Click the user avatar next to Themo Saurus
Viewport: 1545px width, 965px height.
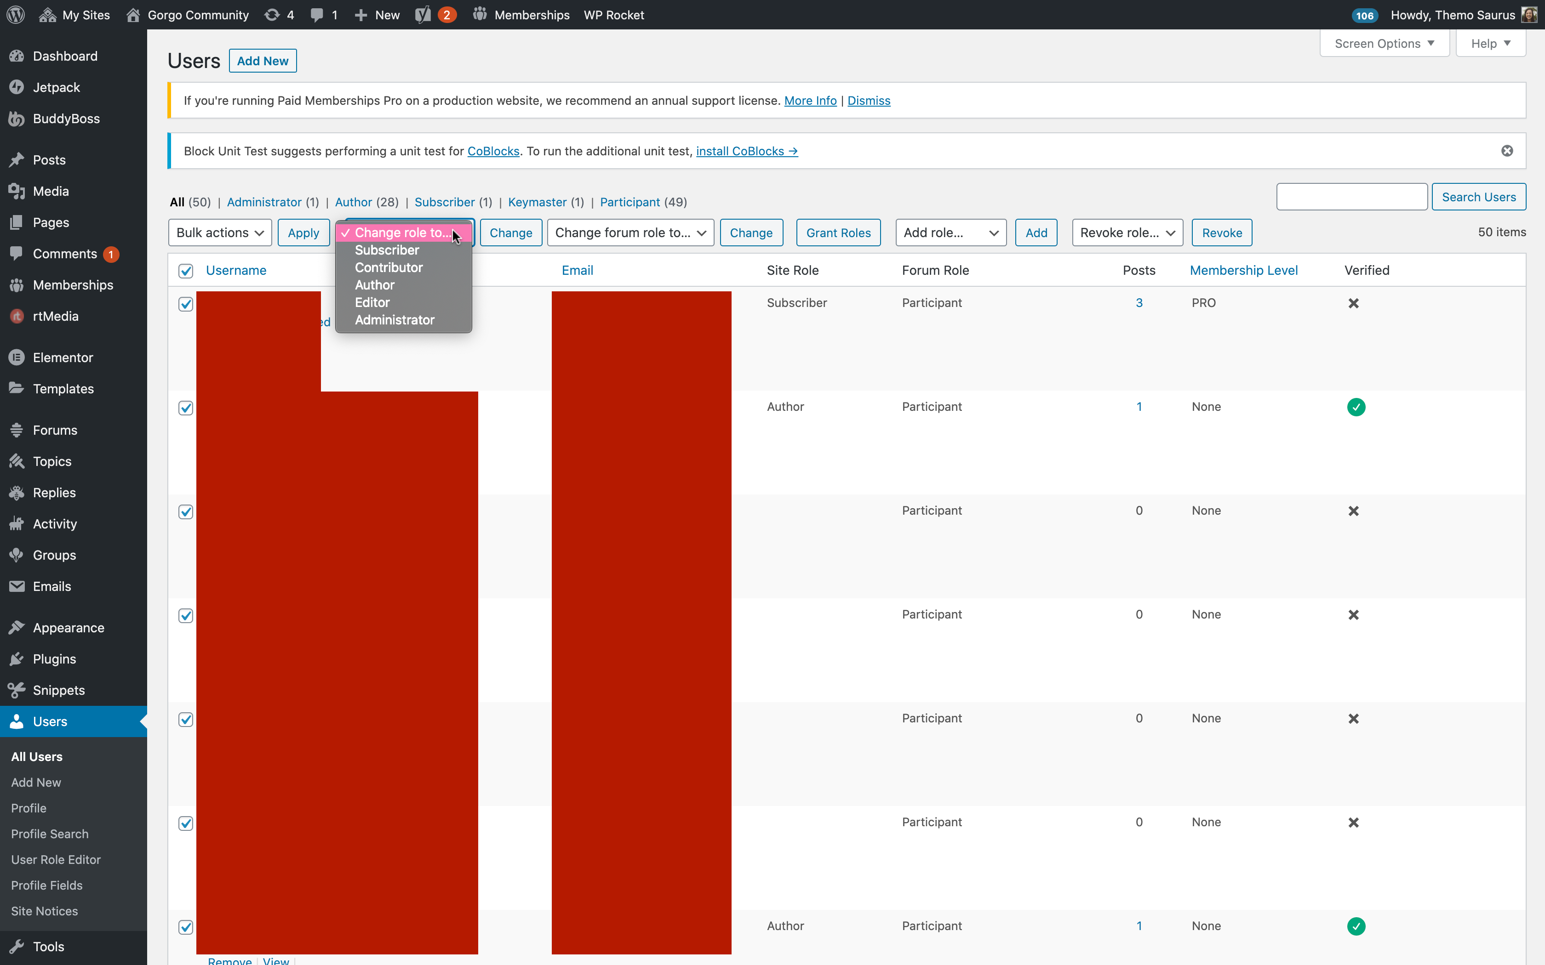coord(1530,15)
